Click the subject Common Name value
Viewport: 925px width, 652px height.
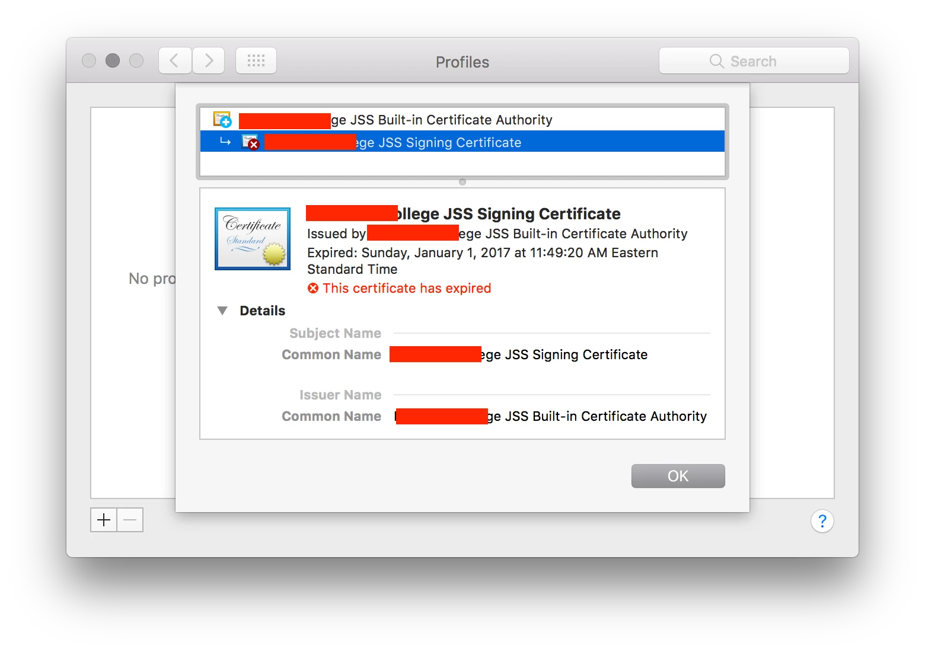[518, 354]
